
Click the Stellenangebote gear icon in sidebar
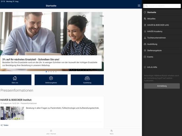point(145,51)
